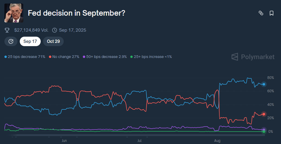Click the blue endpoint dot on chart
Screen dimensions: 281x144
click(264, 84)
